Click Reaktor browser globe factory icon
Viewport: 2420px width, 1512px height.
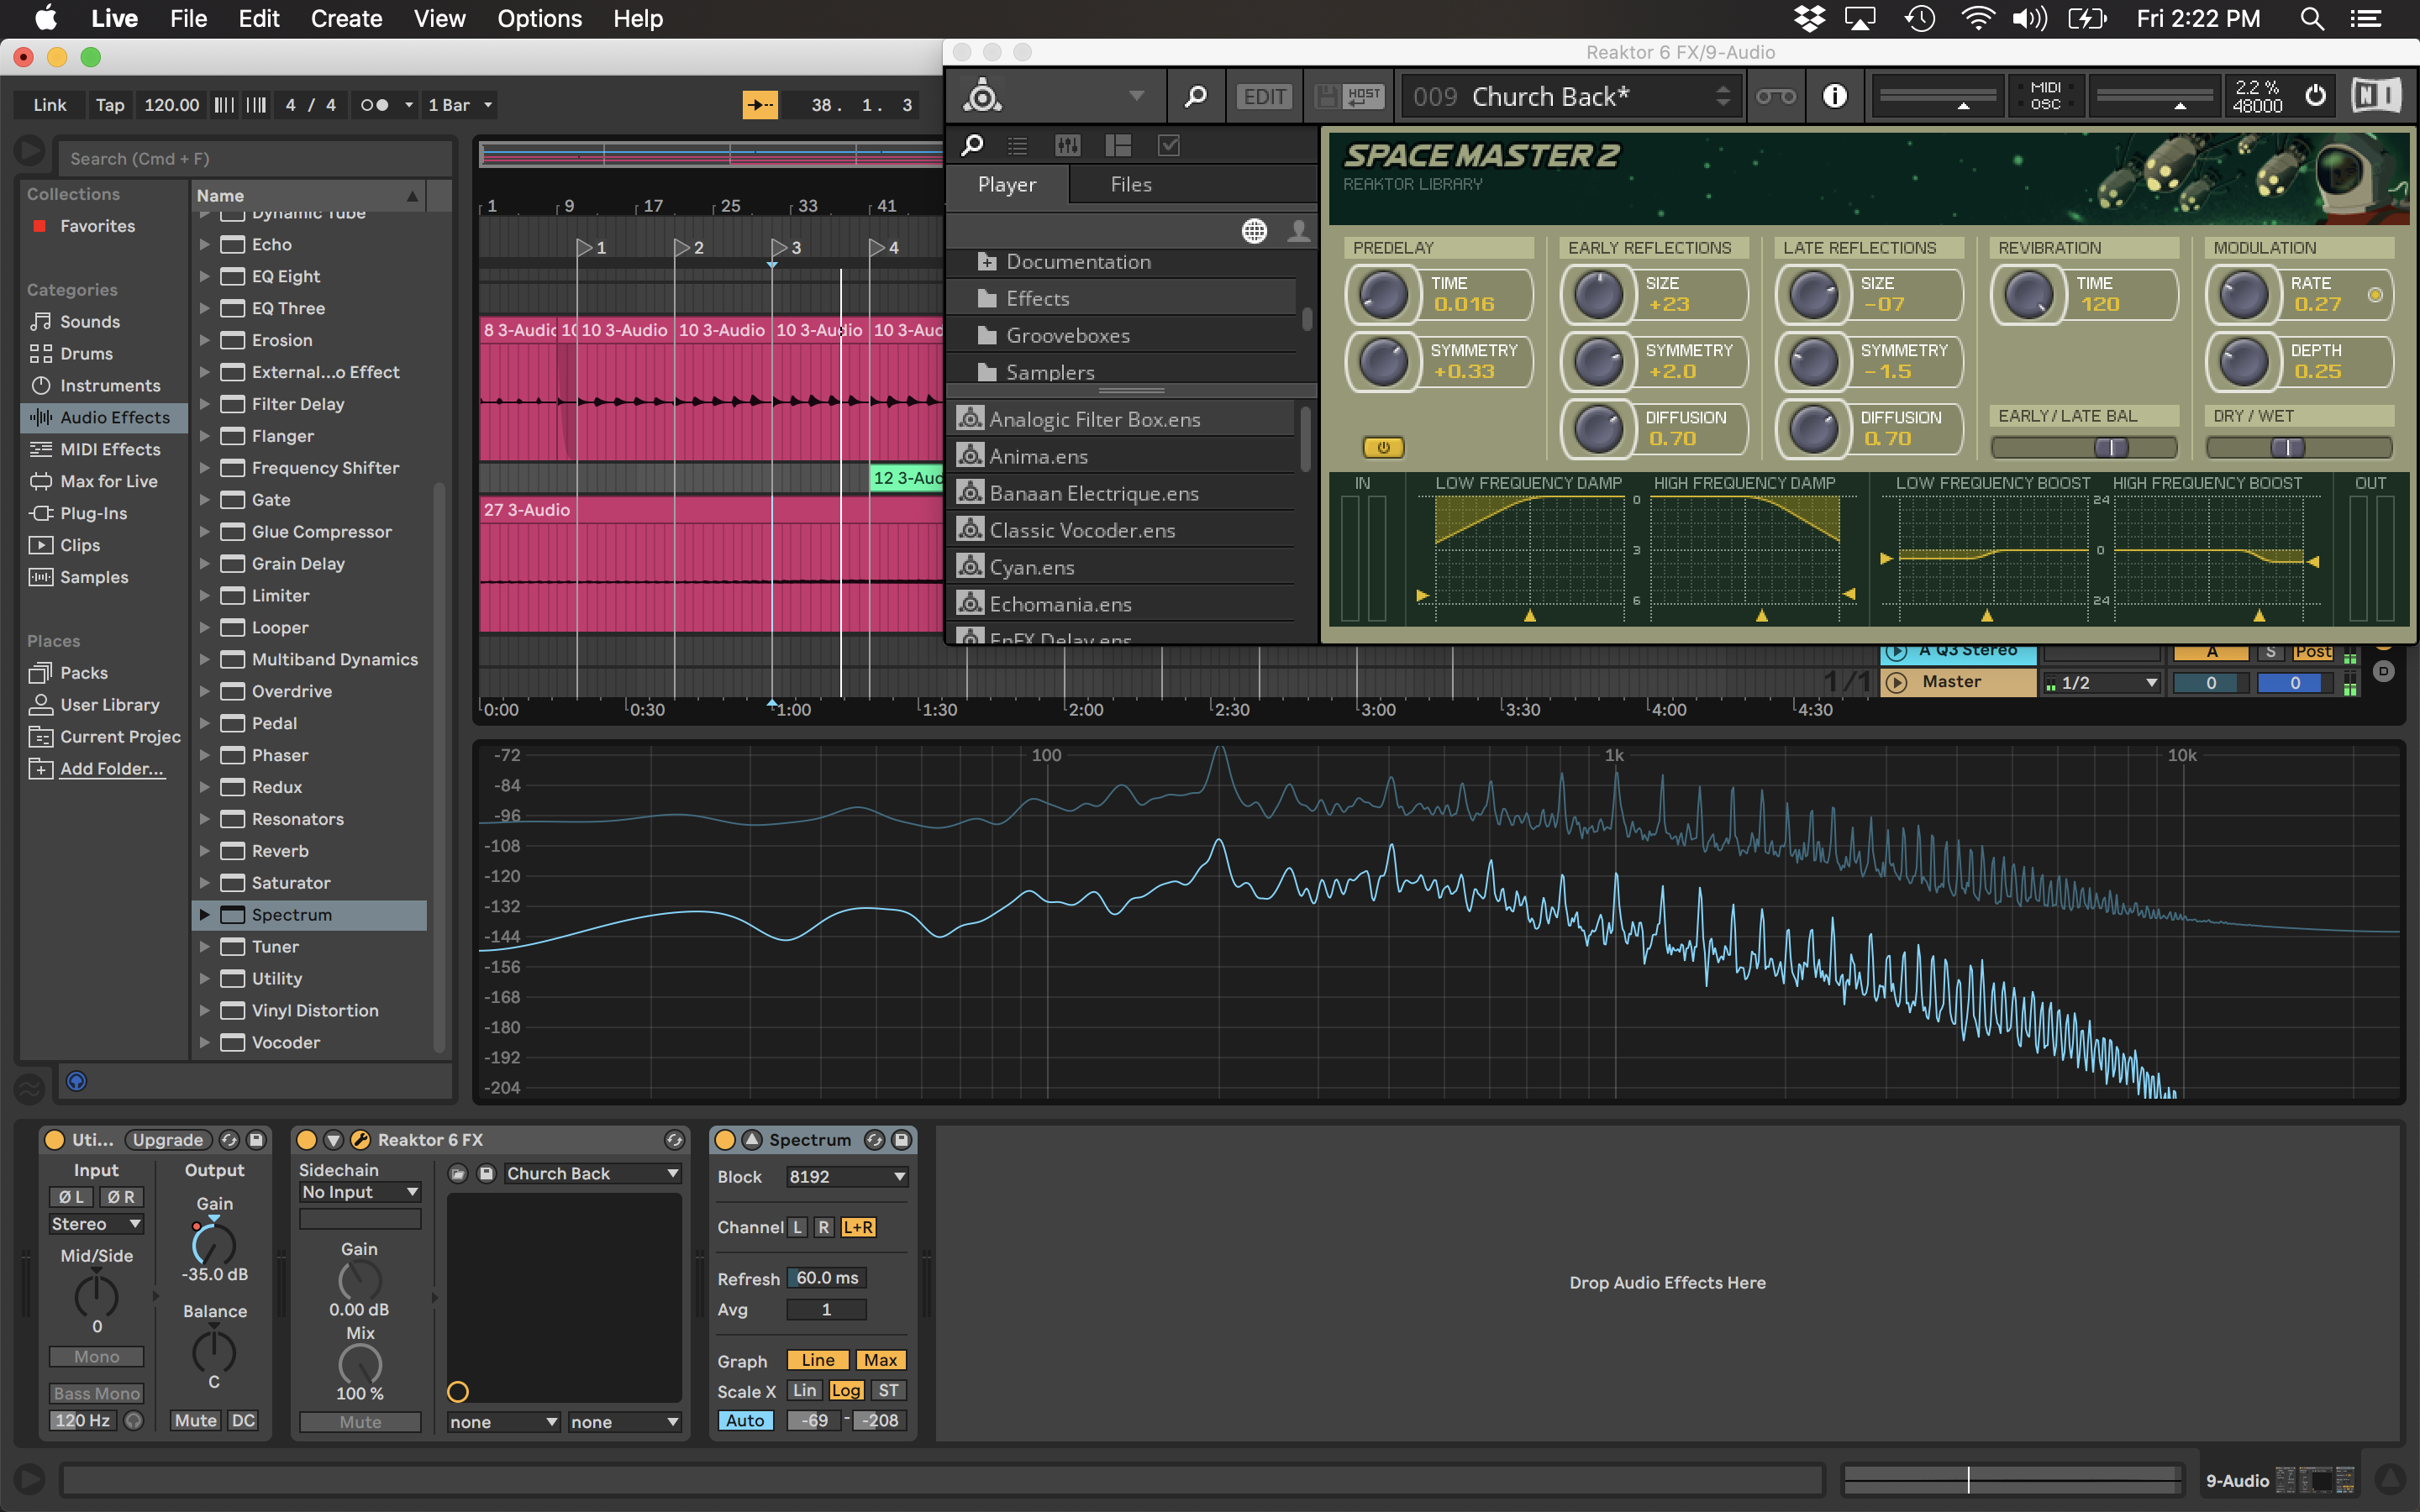coord(1254,231)
